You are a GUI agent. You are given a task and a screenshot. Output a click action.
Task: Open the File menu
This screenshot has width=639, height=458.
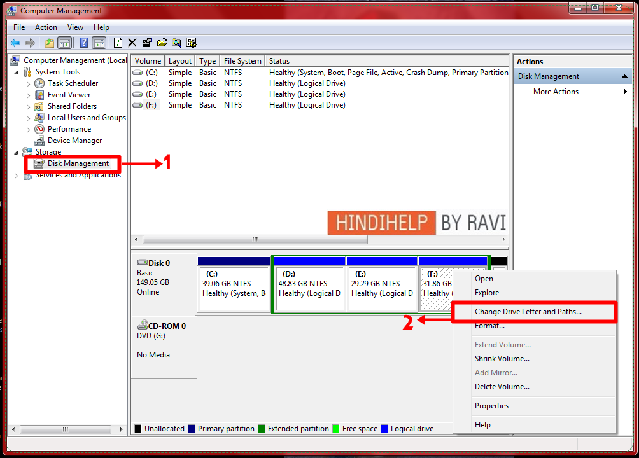[x=19, y=27]
